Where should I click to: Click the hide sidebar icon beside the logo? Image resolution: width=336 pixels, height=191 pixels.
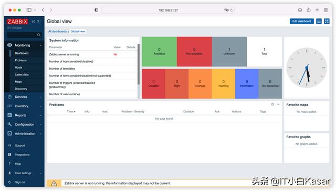pyautogui.click(x=39, y=21)
